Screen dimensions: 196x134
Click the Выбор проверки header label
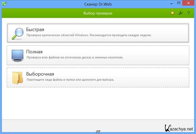(98, 13)
